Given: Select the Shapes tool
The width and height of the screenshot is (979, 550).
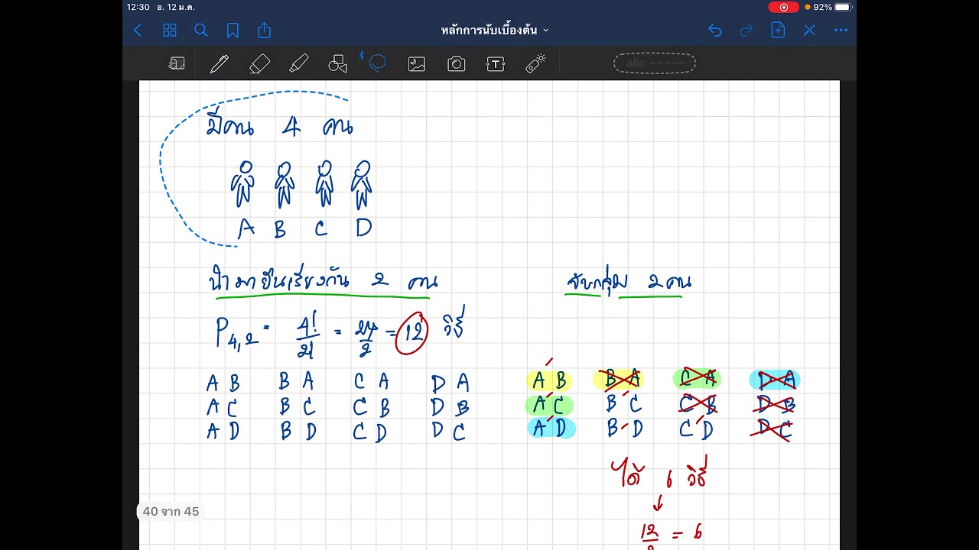Looking at the screenshot, I should click(x=338, y=64).
